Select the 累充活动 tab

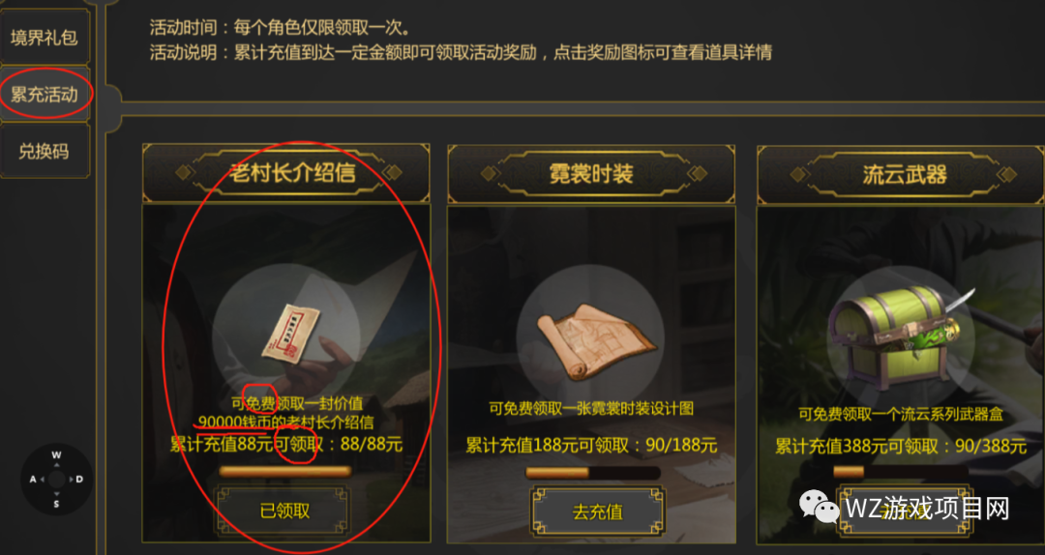click(x=44, y=94)
